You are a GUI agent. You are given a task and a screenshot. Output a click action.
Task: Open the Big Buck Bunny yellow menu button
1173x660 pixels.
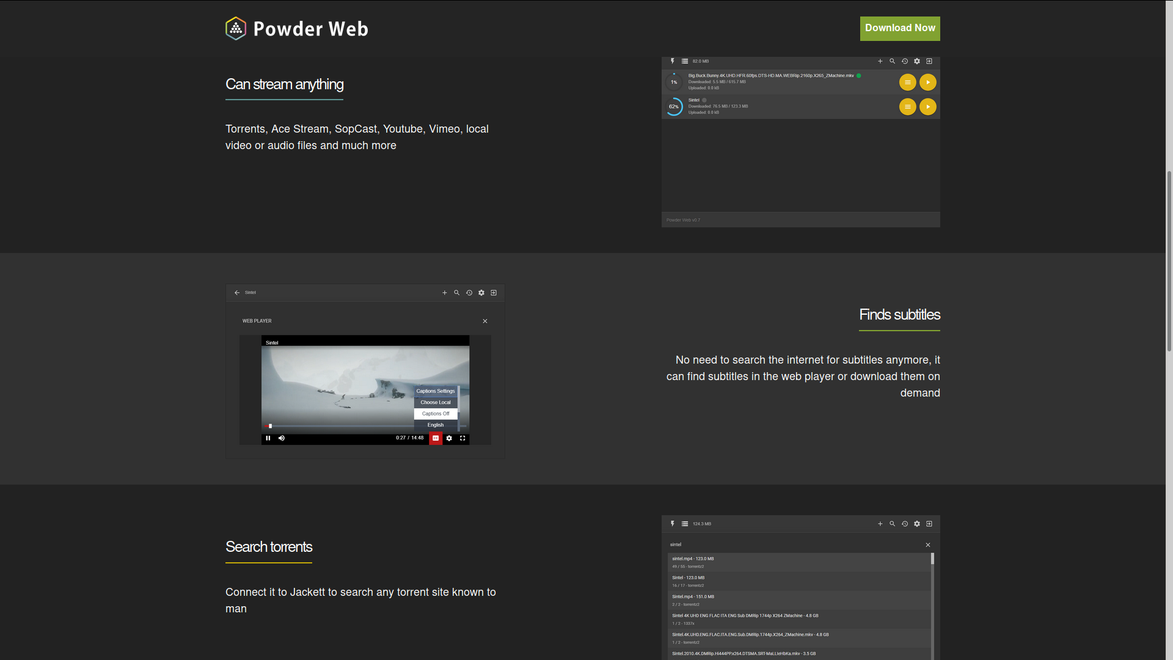pos(907,82)
